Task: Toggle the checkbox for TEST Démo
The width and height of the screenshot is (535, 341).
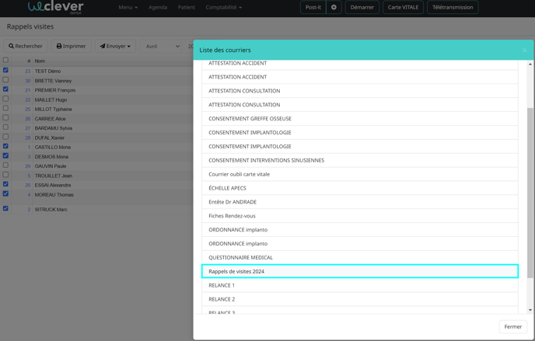Action: (x=5, y=70)
